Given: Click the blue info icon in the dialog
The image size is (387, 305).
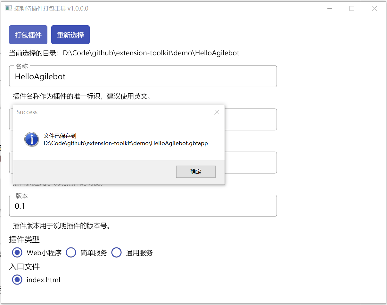Looking at the screenshot, I should tap(31, 140).
